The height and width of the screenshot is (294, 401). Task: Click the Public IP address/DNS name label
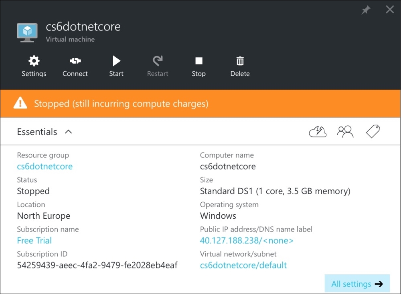pos(256,230)
